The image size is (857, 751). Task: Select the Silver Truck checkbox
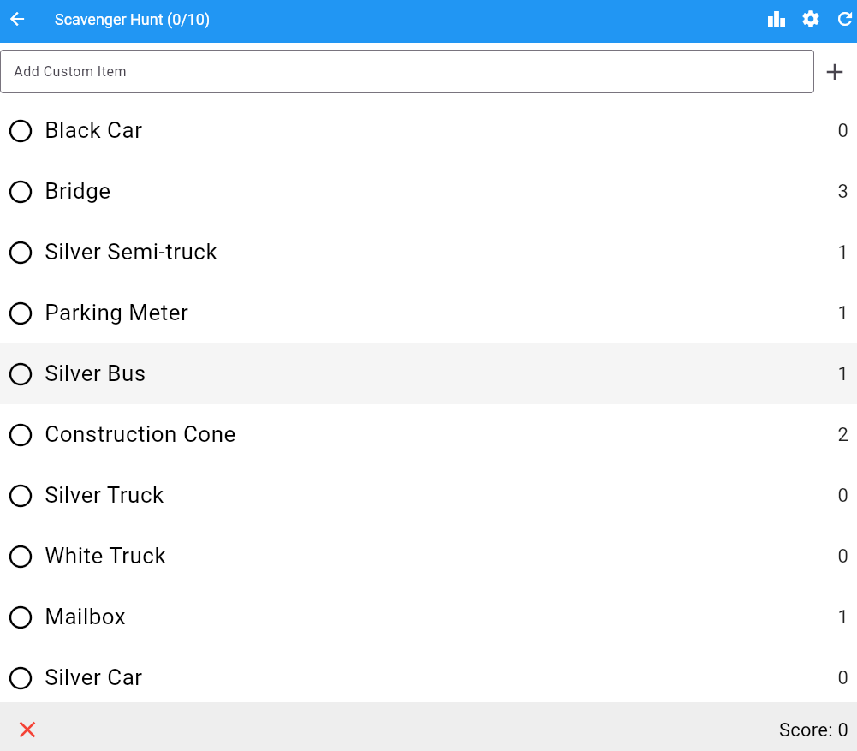tap(21, 496)
